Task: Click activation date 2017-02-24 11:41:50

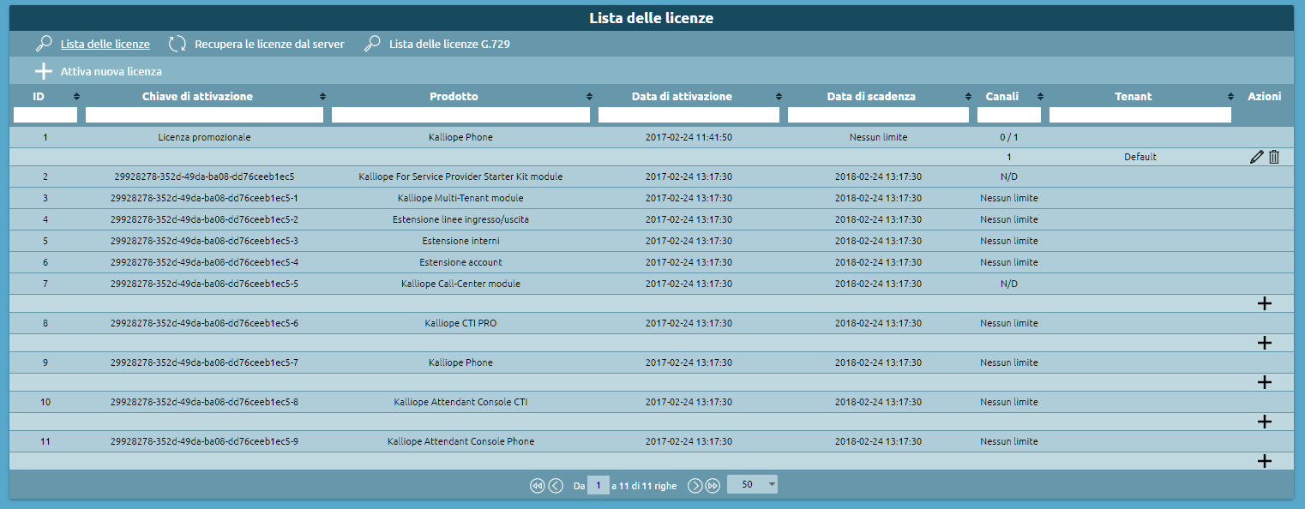Action: (689, 137)
